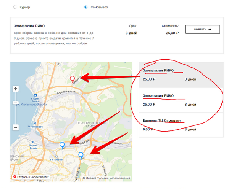Click the Зоомагазин РИКО card title

pyautogui.click(x=29, y=26)
